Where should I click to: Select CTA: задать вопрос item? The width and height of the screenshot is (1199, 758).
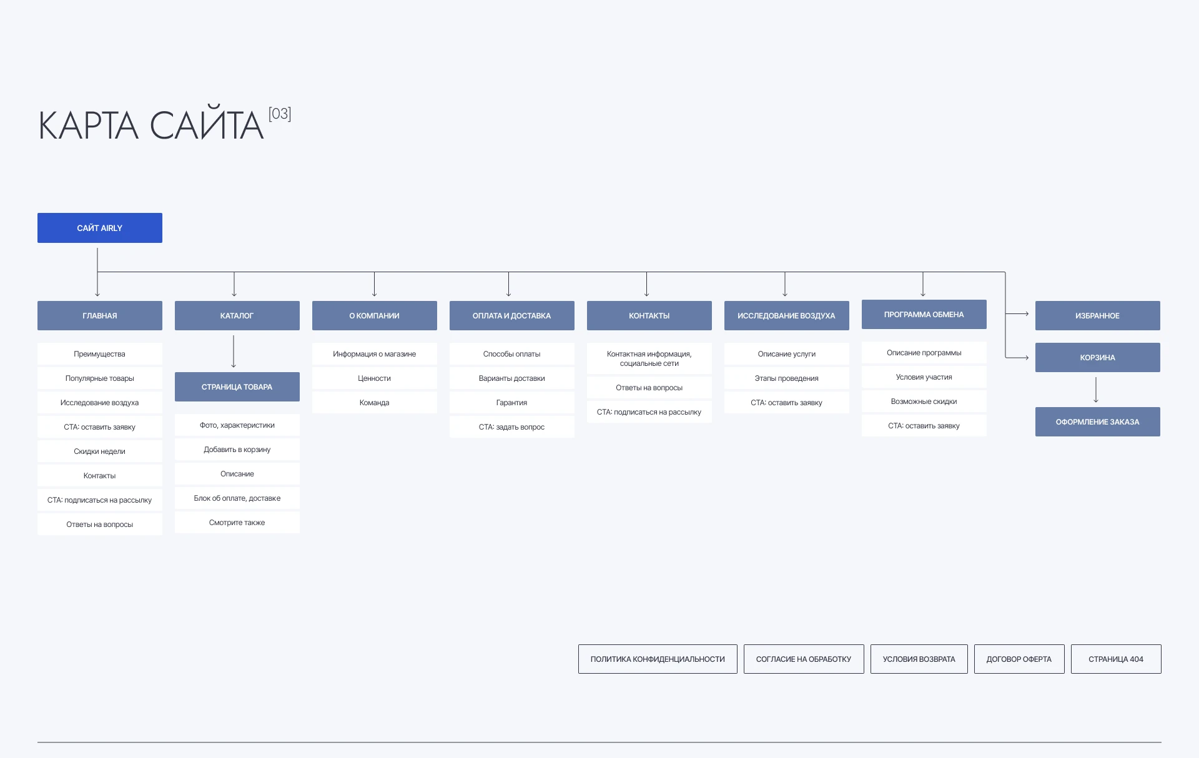(x=512, y=426)
